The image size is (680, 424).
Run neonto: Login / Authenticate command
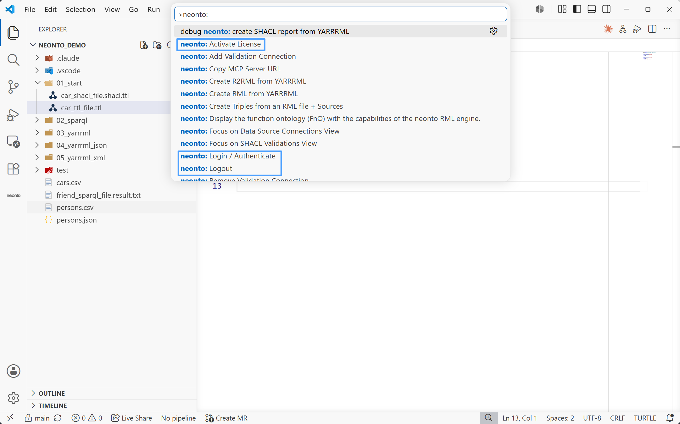point(341,156)
